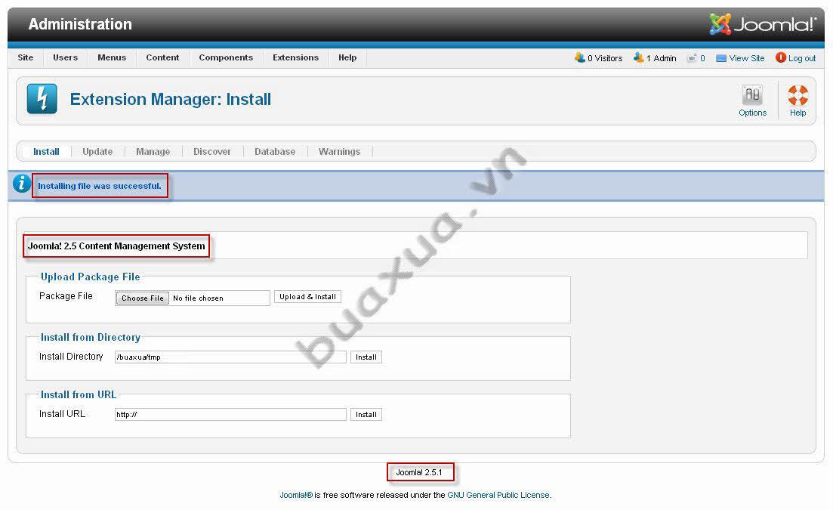Switch to the Update tab
The width and height of the screenshot is (833, 510).
[97, 151]
